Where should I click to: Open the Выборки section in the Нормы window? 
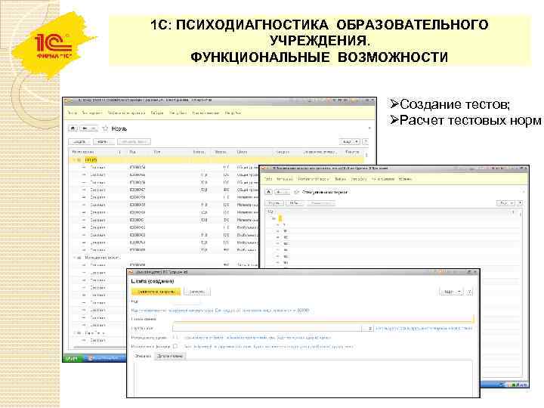(x=157, y=113)
